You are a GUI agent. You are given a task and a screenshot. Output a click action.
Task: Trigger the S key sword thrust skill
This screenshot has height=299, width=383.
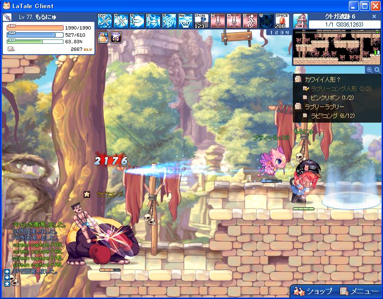[x=137, y=21]
